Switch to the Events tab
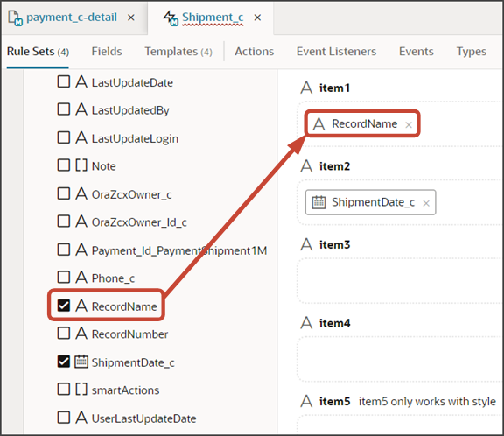The width and height of the screenshot is (504, 436). click(x=416, y=52)
